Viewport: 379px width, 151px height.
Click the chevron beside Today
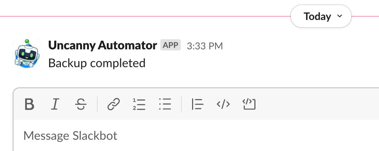(x=340, y=16)
